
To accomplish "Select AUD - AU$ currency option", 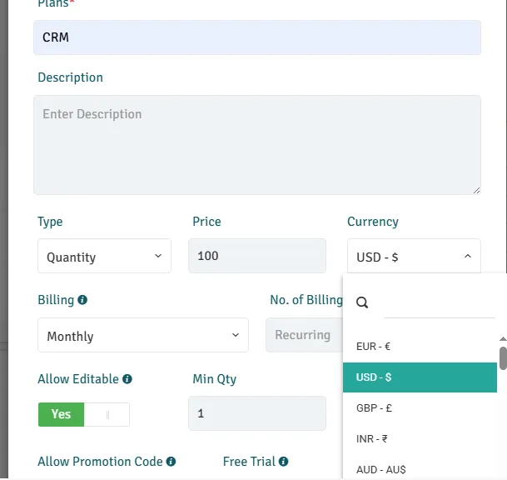I will click(420, 469).
